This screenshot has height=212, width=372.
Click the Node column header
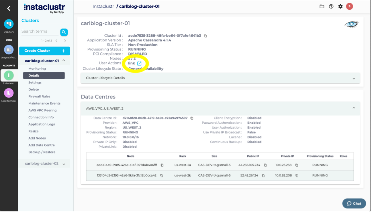point(130,156)
